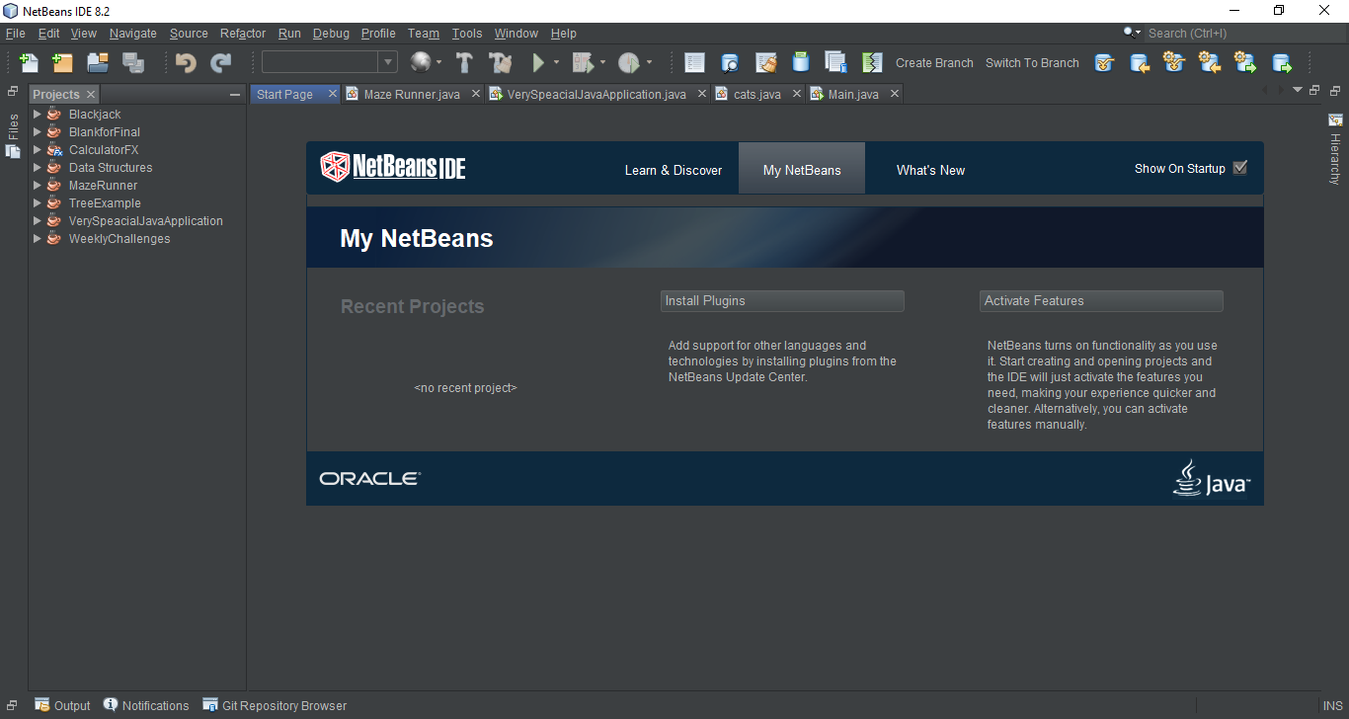Click the Create Branch button
Screen dimensions: 1349x719
click(x=933, y=62)
